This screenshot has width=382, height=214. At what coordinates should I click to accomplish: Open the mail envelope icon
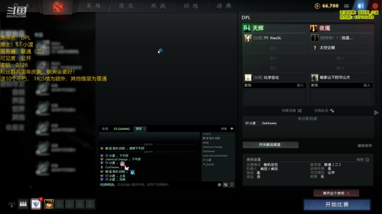click(x=346, y=6)
